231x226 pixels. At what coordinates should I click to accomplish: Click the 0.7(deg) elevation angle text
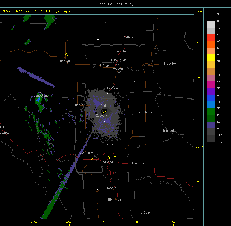tap(62, 11)
